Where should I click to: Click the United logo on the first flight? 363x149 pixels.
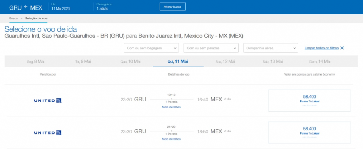pos(48,101)
